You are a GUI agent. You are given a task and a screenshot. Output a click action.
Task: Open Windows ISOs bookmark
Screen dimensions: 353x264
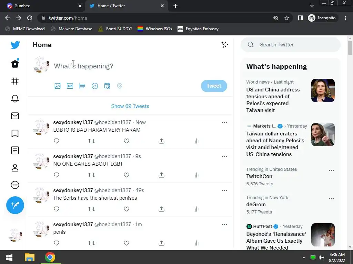155,29
